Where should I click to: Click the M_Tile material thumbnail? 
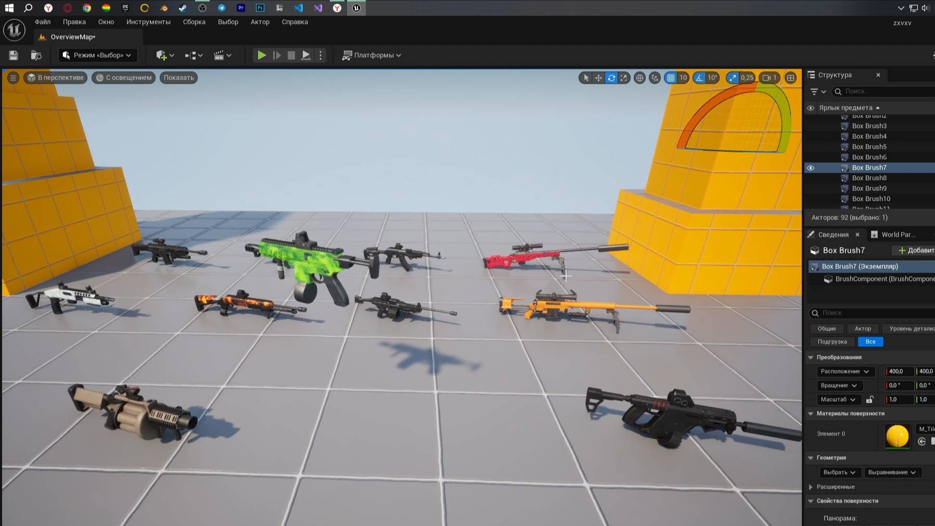[898, 437]
